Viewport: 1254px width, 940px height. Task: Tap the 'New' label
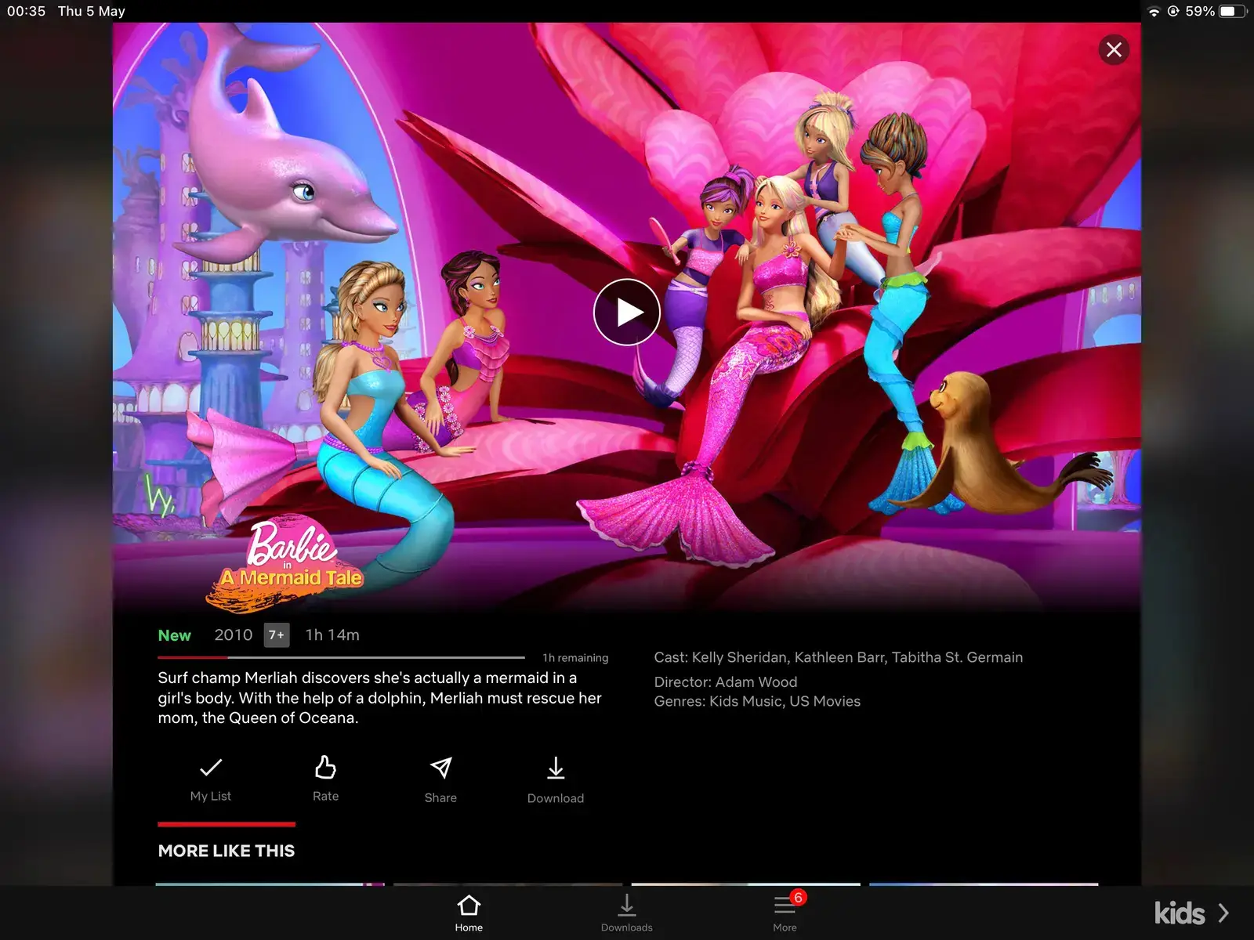174,635
